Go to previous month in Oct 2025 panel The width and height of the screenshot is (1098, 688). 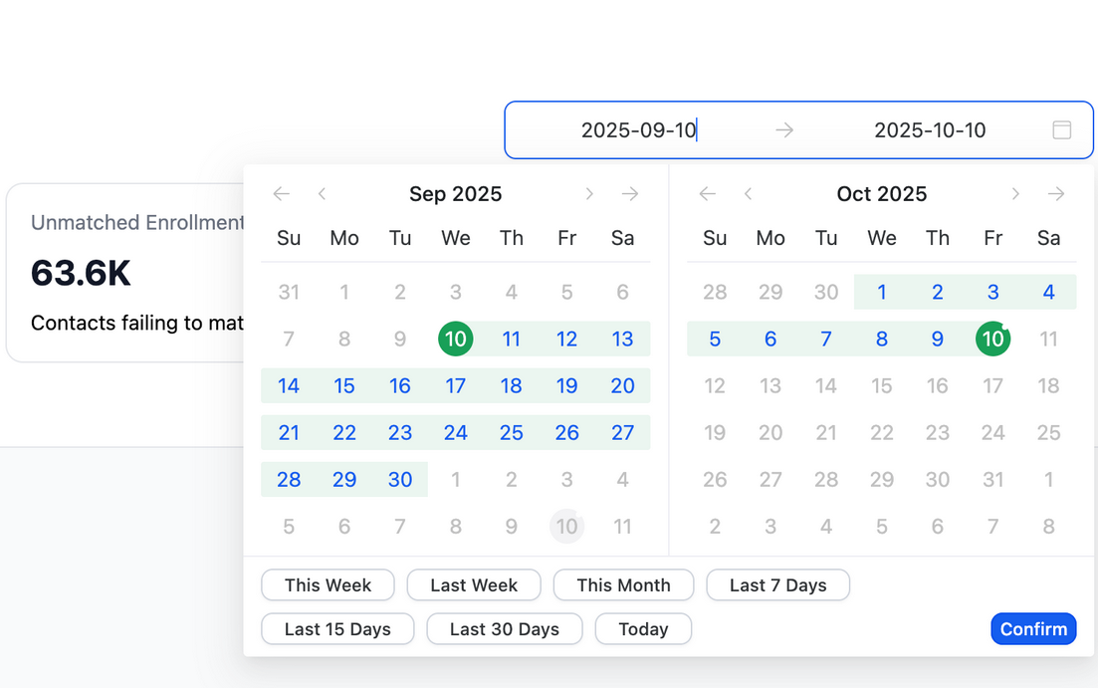pos(748,194)
